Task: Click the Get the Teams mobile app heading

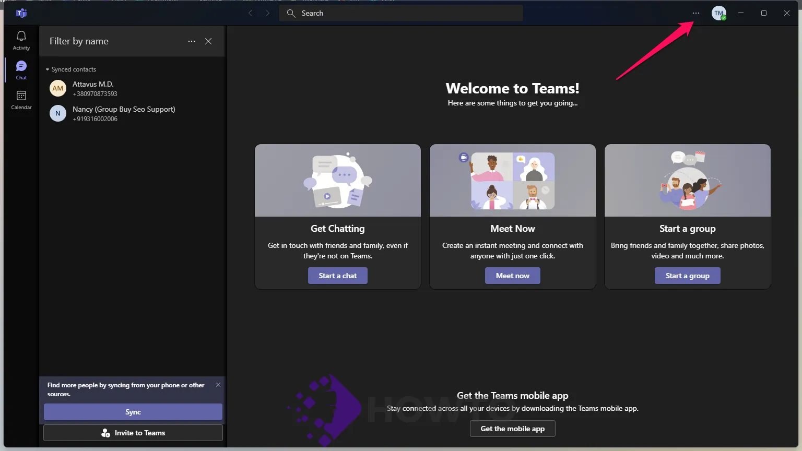Action: pyautogui.click(x=513, y=396)
